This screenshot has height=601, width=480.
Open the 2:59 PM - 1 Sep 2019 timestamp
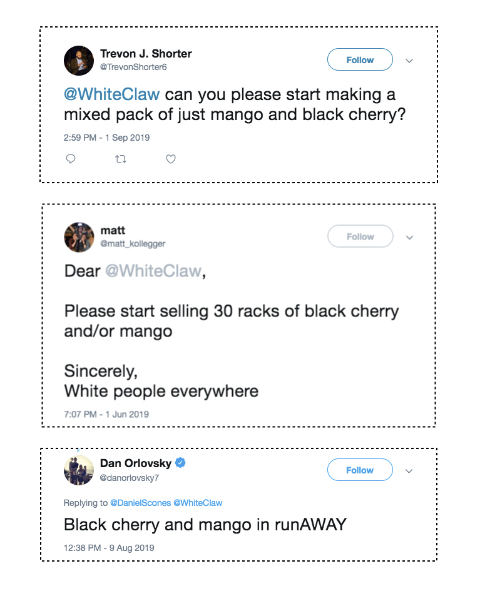click(106, 138)
